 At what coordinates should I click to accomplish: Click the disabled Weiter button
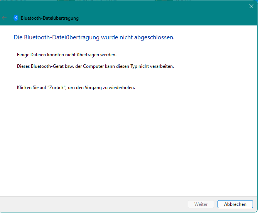(201, 204)
